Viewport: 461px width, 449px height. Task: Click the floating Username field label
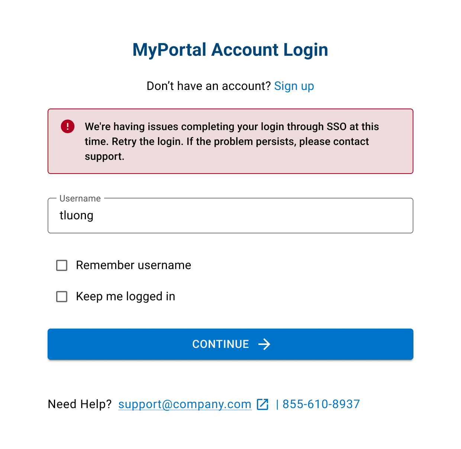tap(80, 198)
